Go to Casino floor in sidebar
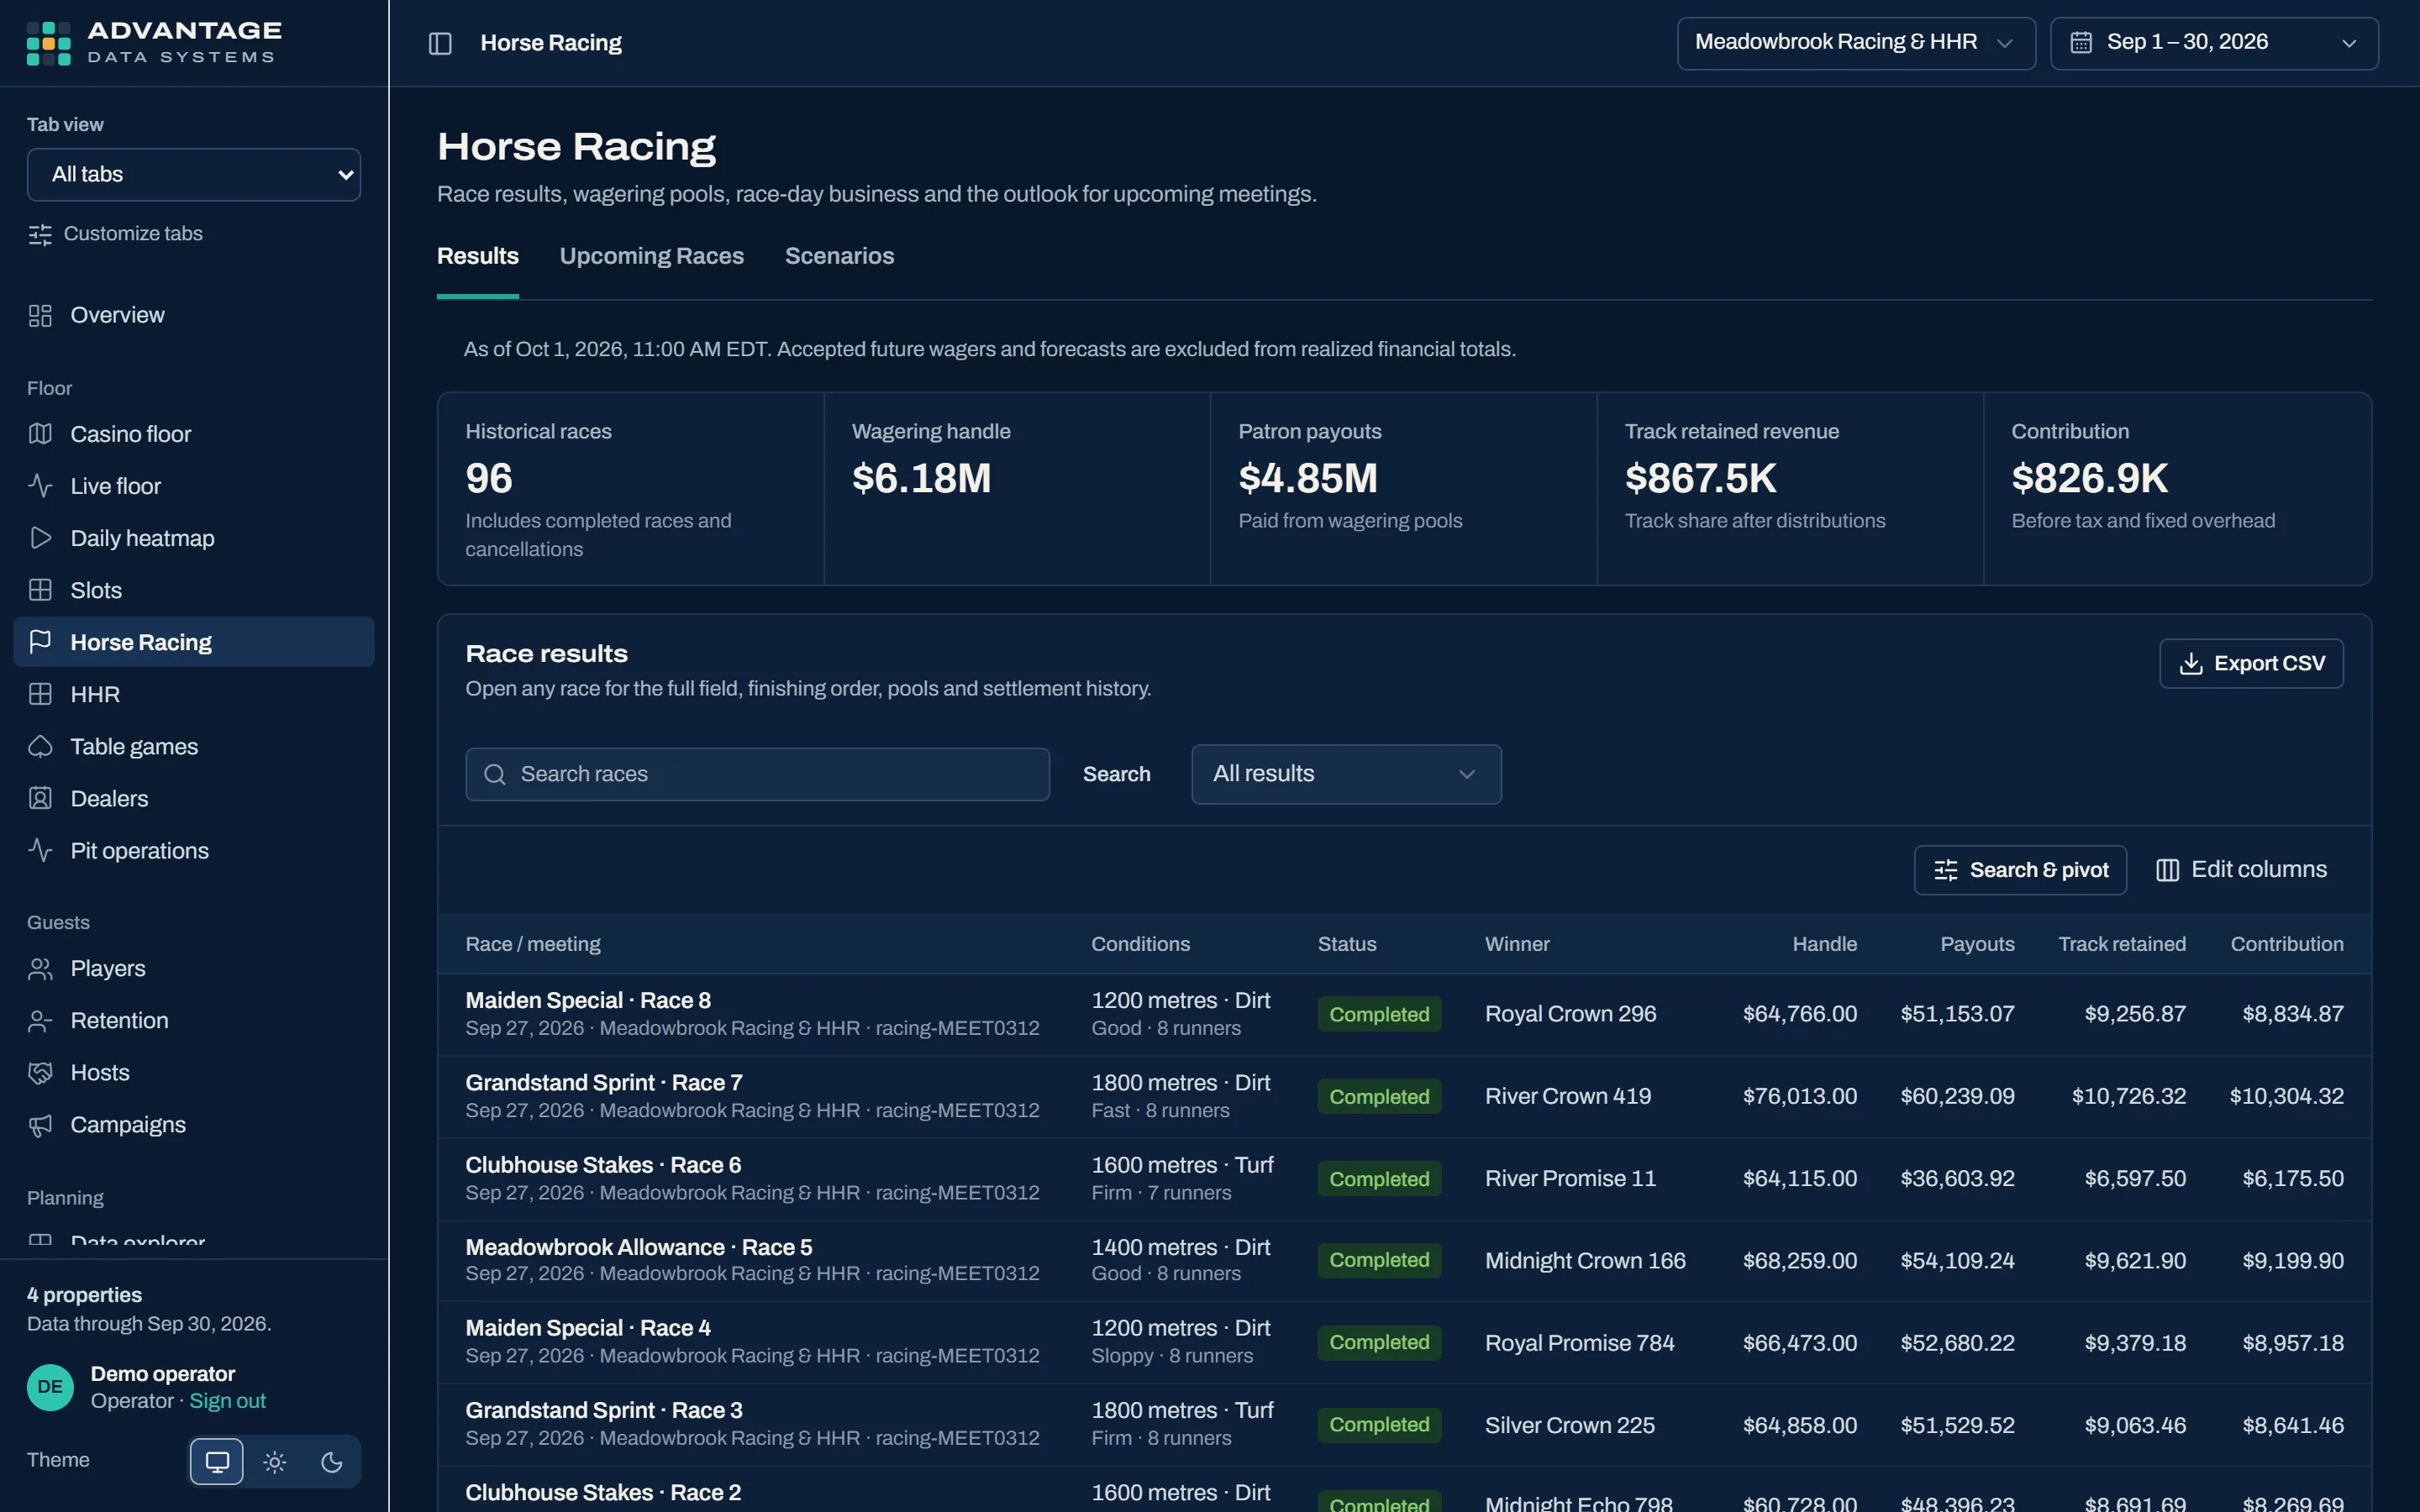The height and width of the screenshot is (1512, 2420). pyautogui.click(x=194, y=434)
